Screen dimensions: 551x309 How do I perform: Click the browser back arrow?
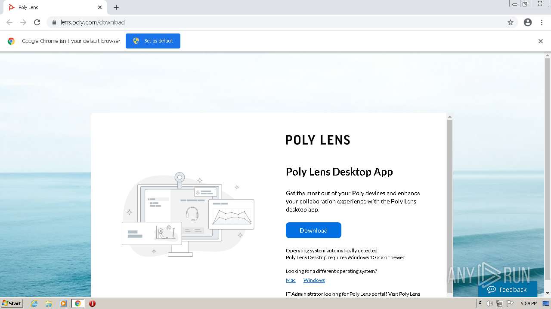[x=9, y=22]
